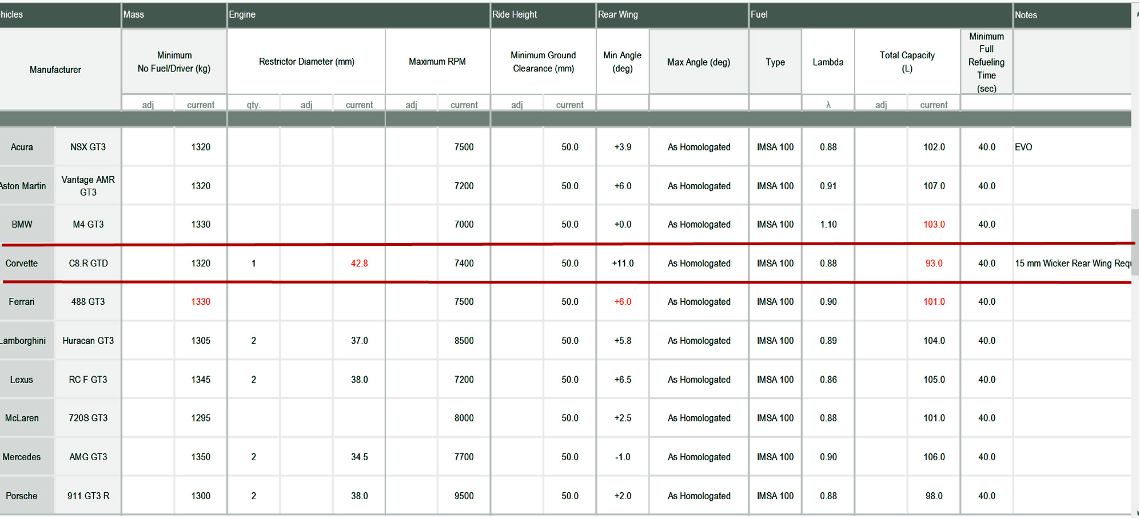Click the Lambda column header
The image size is (1140, 518).
[x=828, y=62]
